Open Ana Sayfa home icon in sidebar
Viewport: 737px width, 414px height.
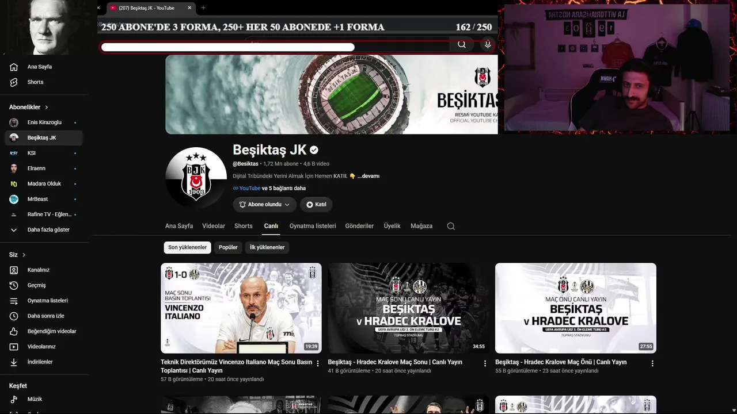pos(14,67)
